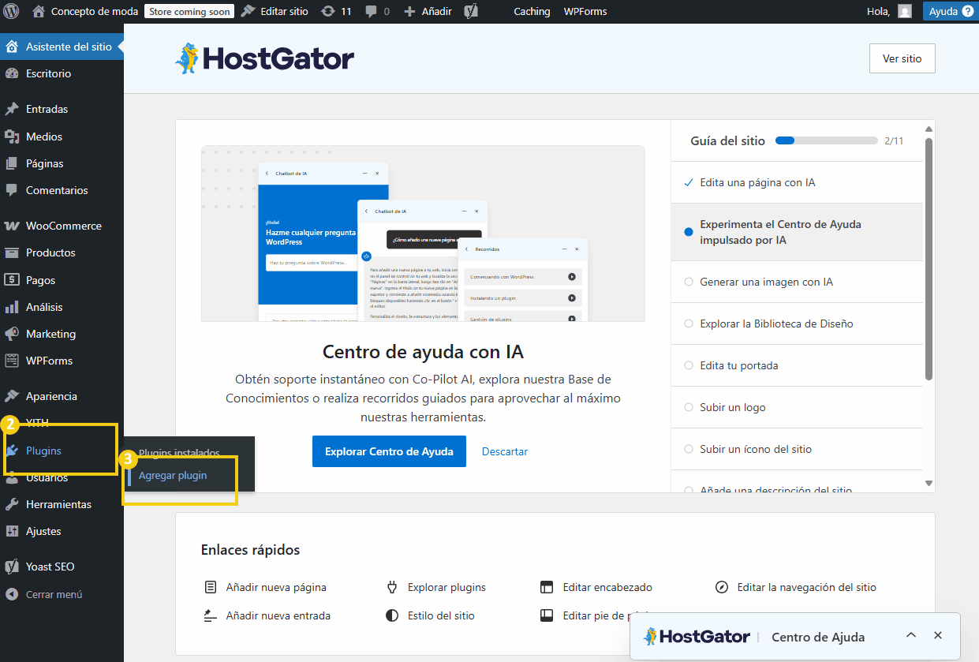Select Explorar la Biblioteca de Diseño step
This screenshot has height=662, width=979.
pos(797,324)
